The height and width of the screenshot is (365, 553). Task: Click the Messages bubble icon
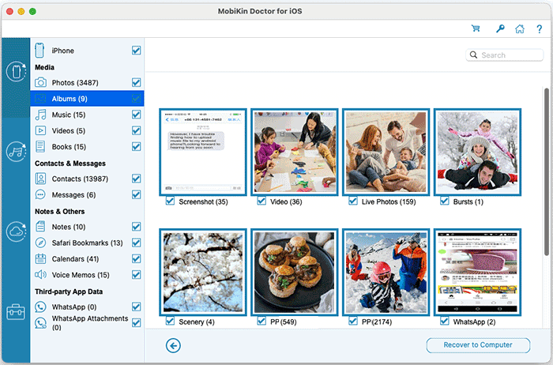[40, 194]
